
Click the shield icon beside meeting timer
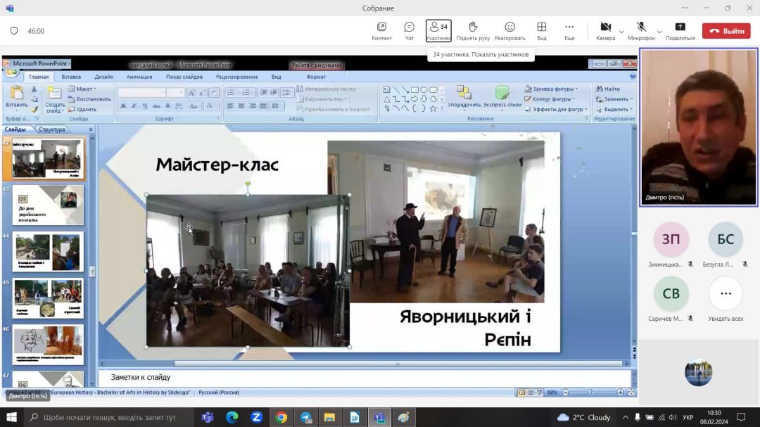point(14,31)
